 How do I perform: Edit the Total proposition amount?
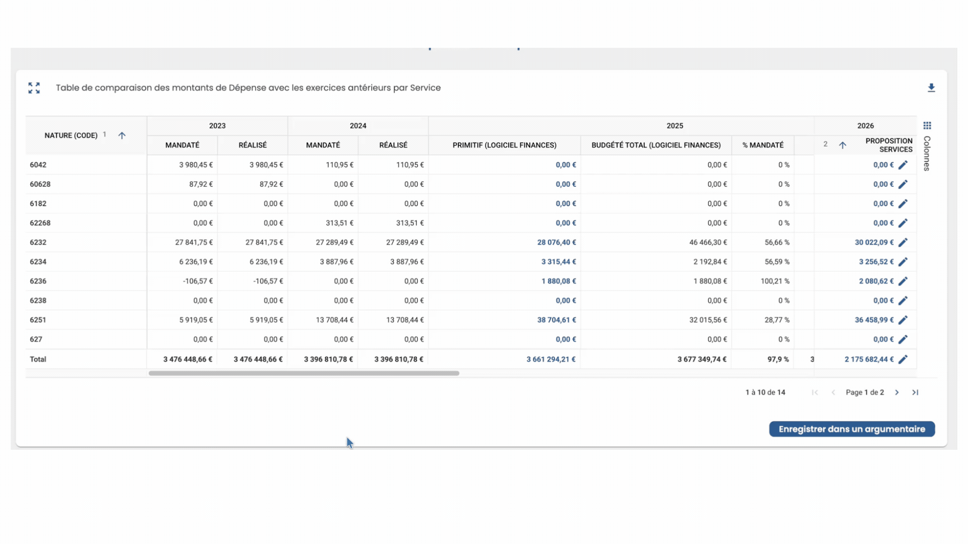pyautogui.click(x=903, y=359)
